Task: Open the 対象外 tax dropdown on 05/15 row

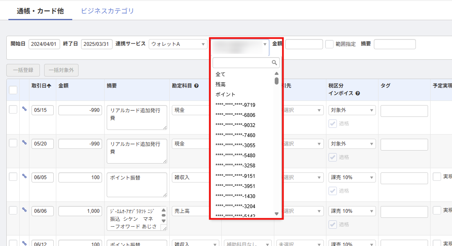Action: tap(352, 110)
